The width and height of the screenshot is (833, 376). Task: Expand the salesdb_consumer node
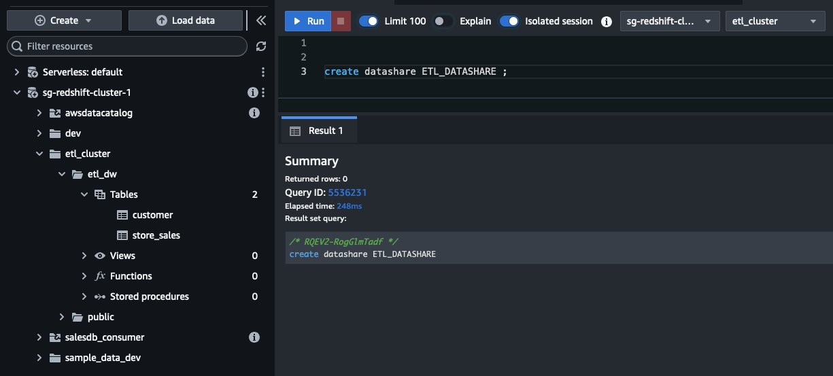39,337
